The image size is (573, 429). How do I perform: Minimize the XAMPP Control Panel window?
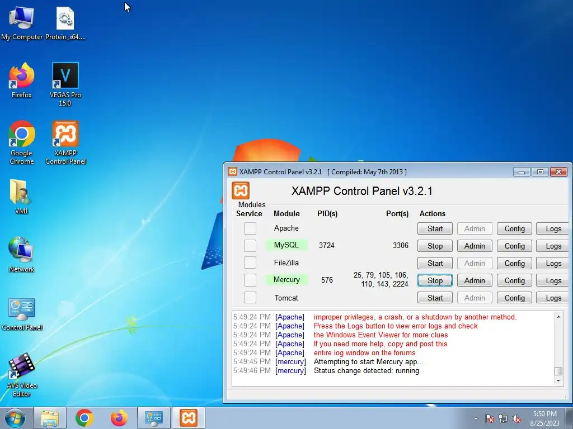click(522, 172)
